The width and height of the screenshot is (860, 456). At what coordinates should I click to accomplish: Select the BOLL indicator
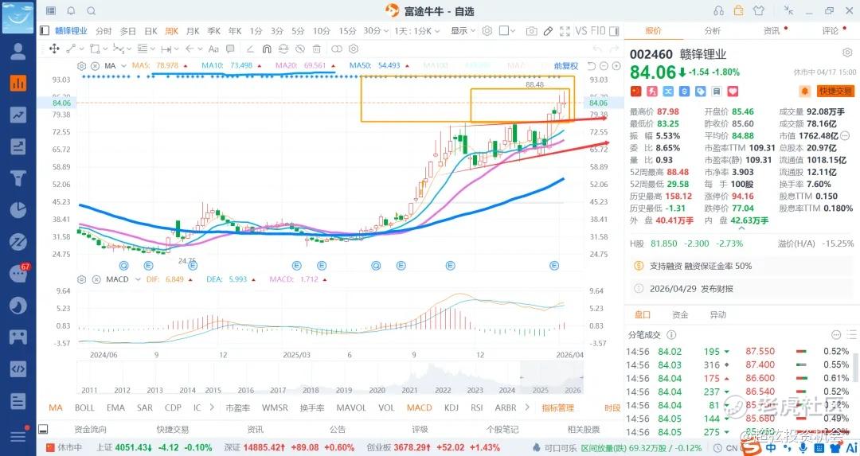84,407
